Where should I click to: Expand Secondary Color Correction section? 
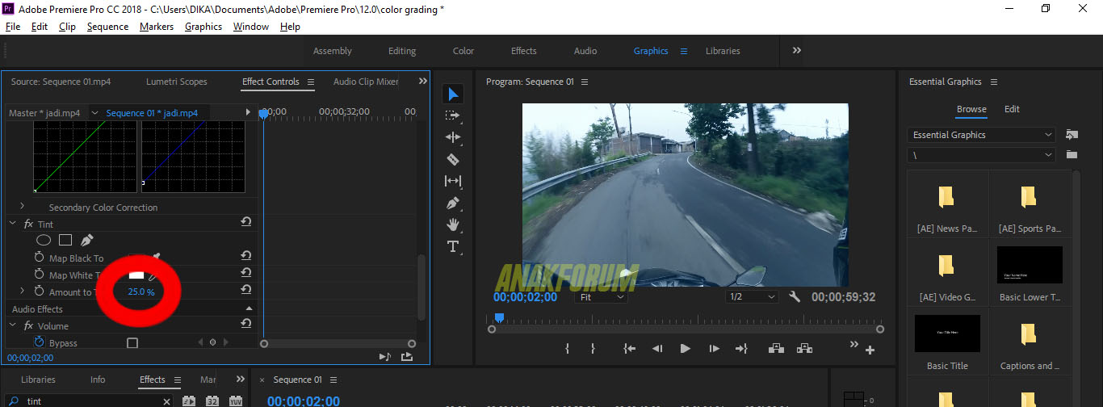tap(23, 207)
